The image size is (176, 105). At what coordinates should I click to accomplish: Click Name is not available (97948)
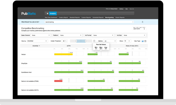(x=30, y=81)
